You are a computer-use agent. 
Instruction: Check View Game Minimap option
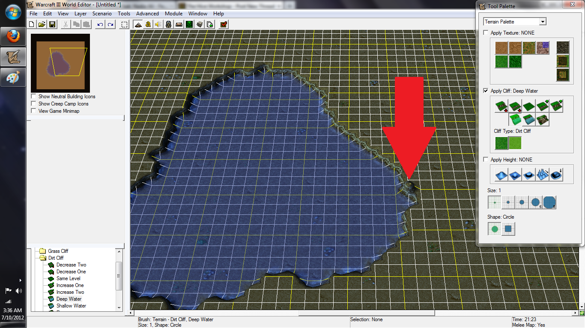(33, 111)
